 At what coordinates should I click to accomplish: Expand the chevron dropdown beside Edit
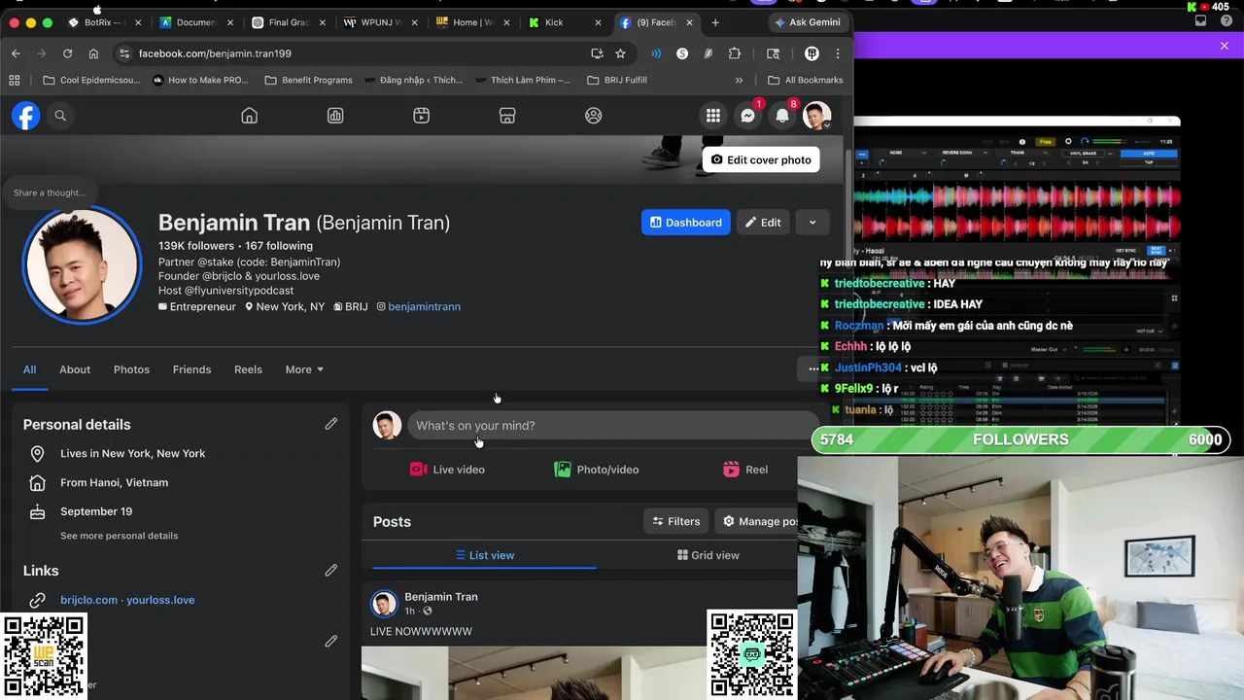812,222
